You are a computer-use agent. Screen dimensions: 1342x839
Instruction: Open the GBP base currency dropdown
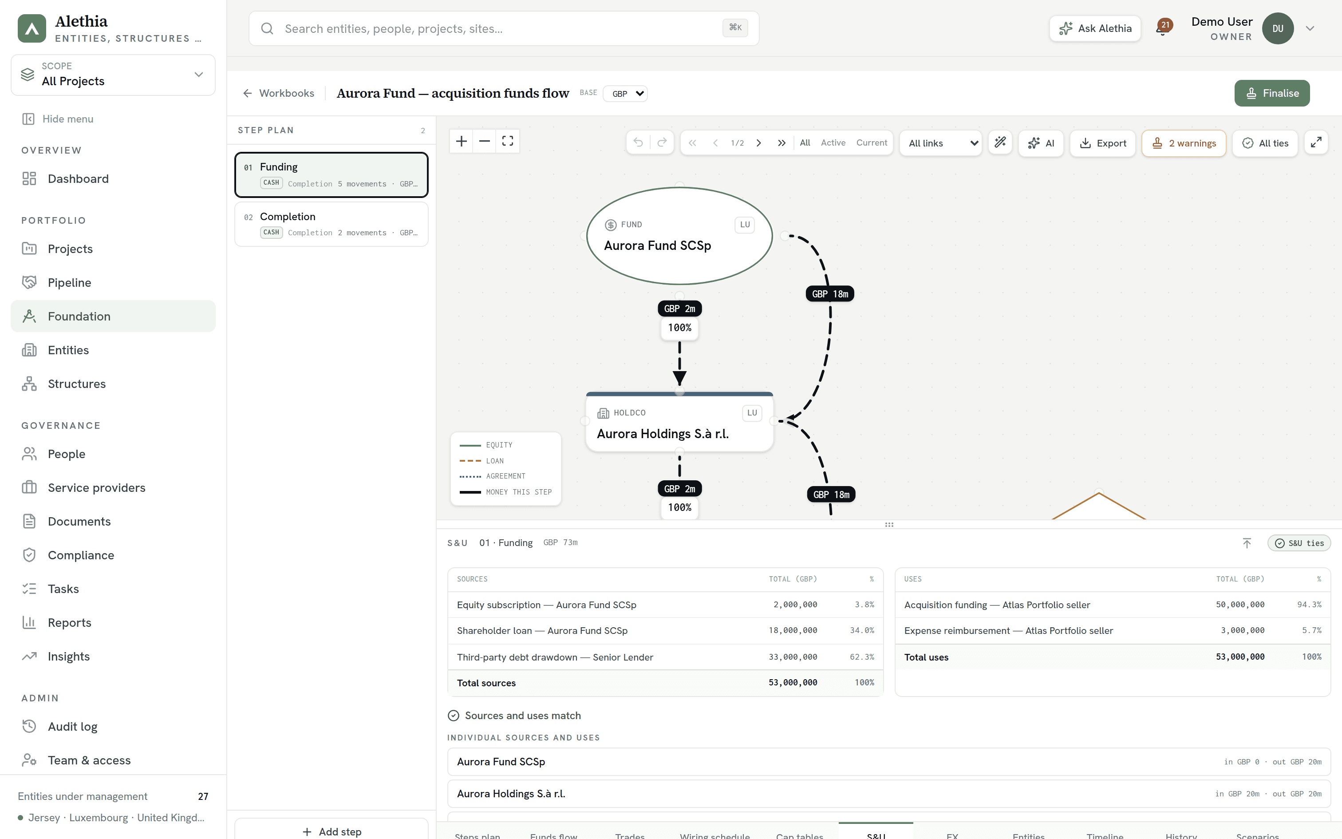tap(626, 93)
